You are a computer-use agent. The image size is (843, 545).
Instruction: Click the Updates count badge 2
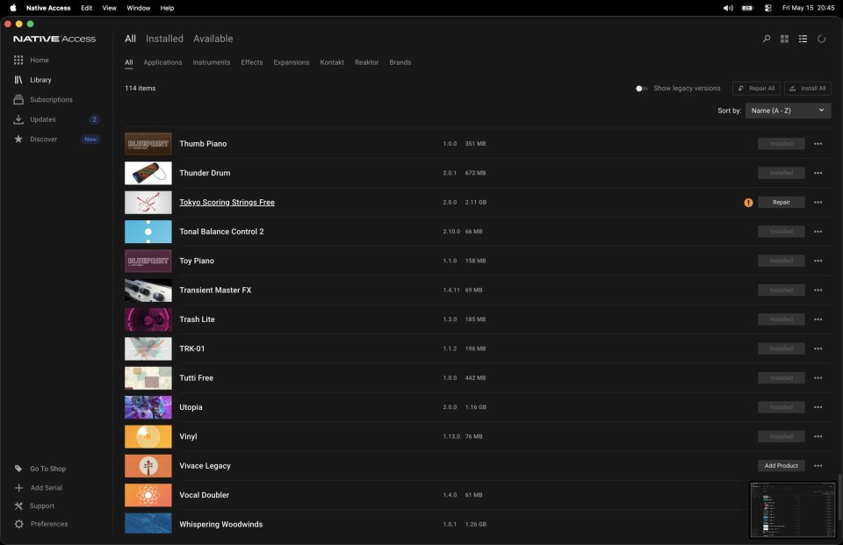[94, 119]
